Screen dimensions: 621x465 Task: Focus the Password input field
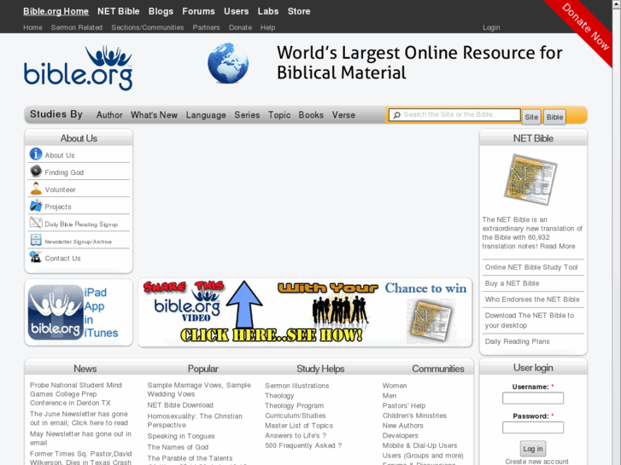tap(533, 427)
